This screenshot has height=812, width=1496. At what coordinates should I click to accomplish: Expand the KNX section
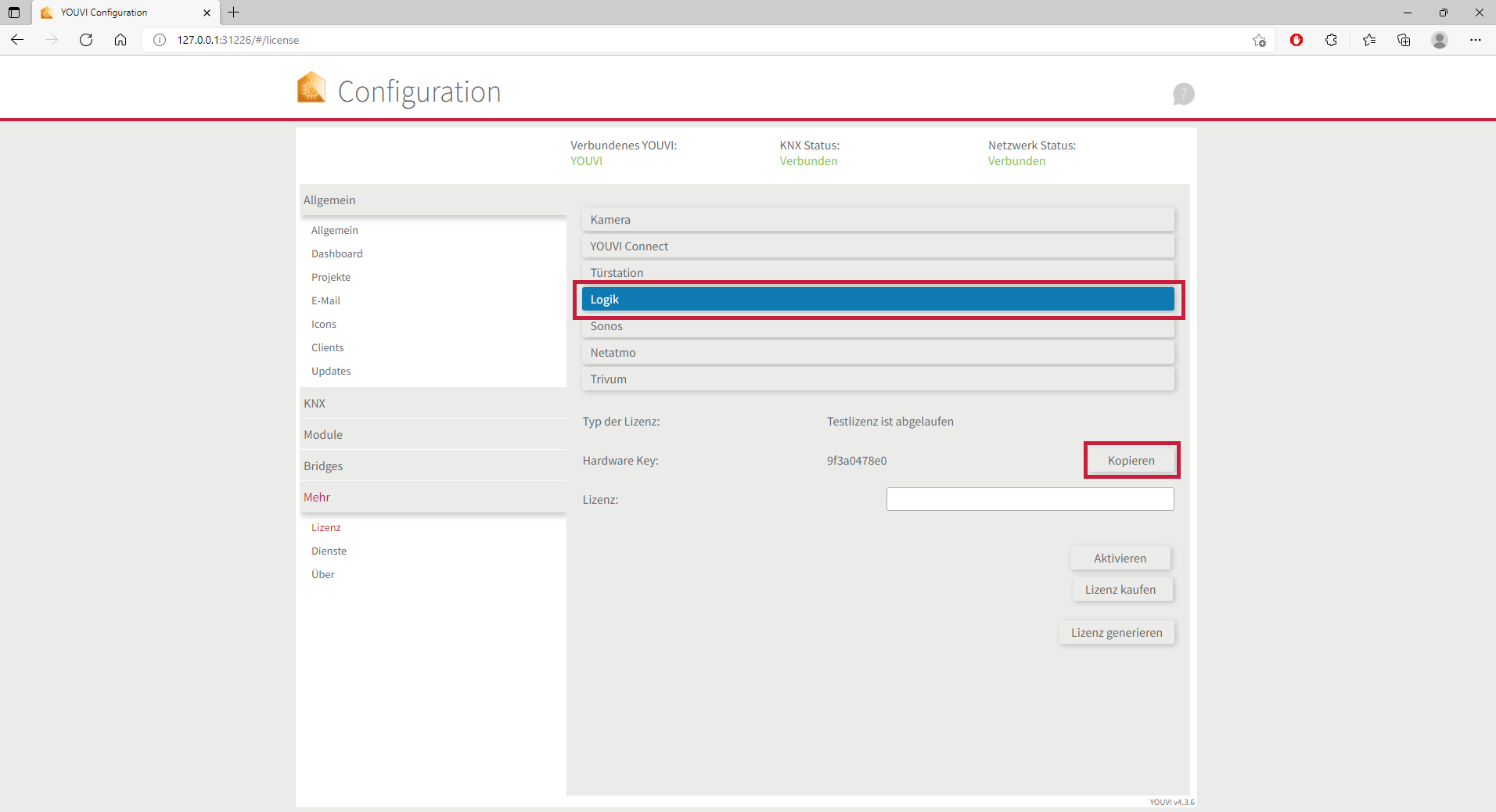pos(433,404)
